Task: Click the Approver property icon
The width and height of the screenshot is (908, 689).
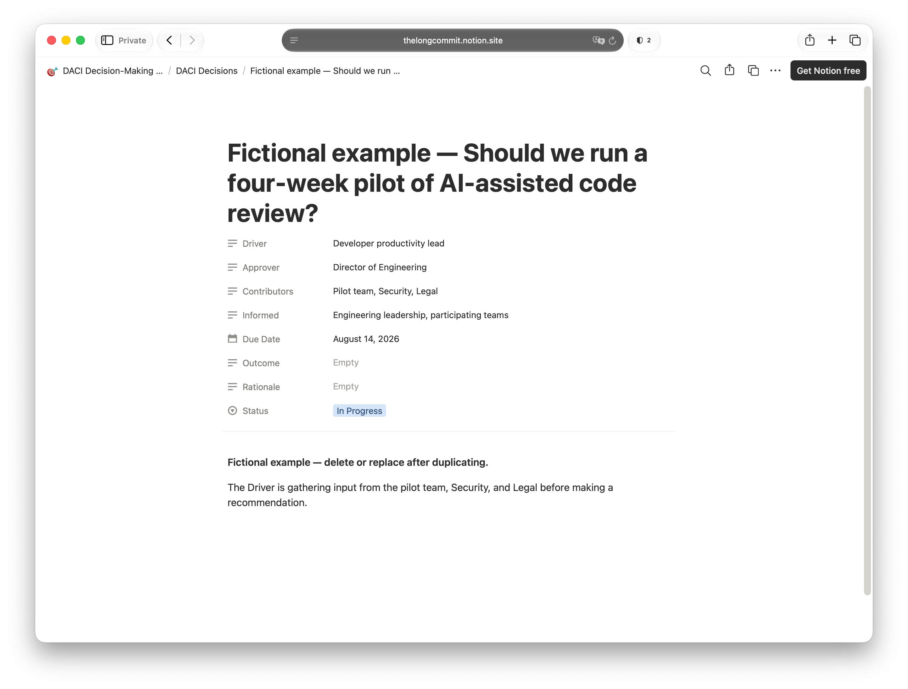Action: click(x=232, y=267)
